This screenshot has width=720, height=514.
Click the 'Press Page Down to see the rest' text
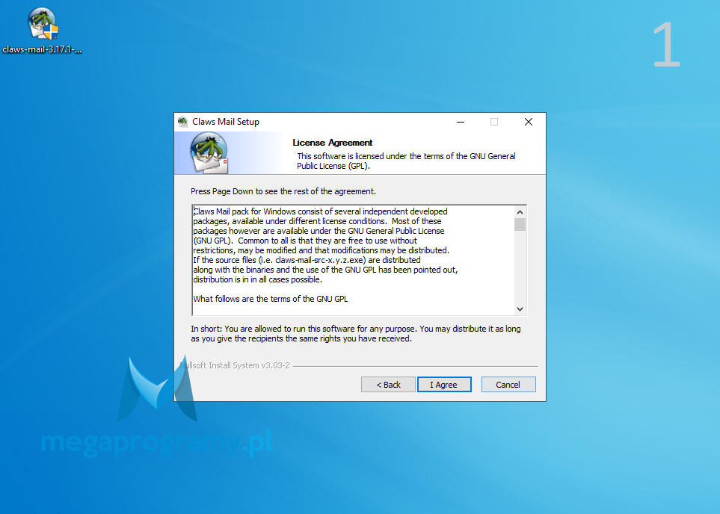283,191
